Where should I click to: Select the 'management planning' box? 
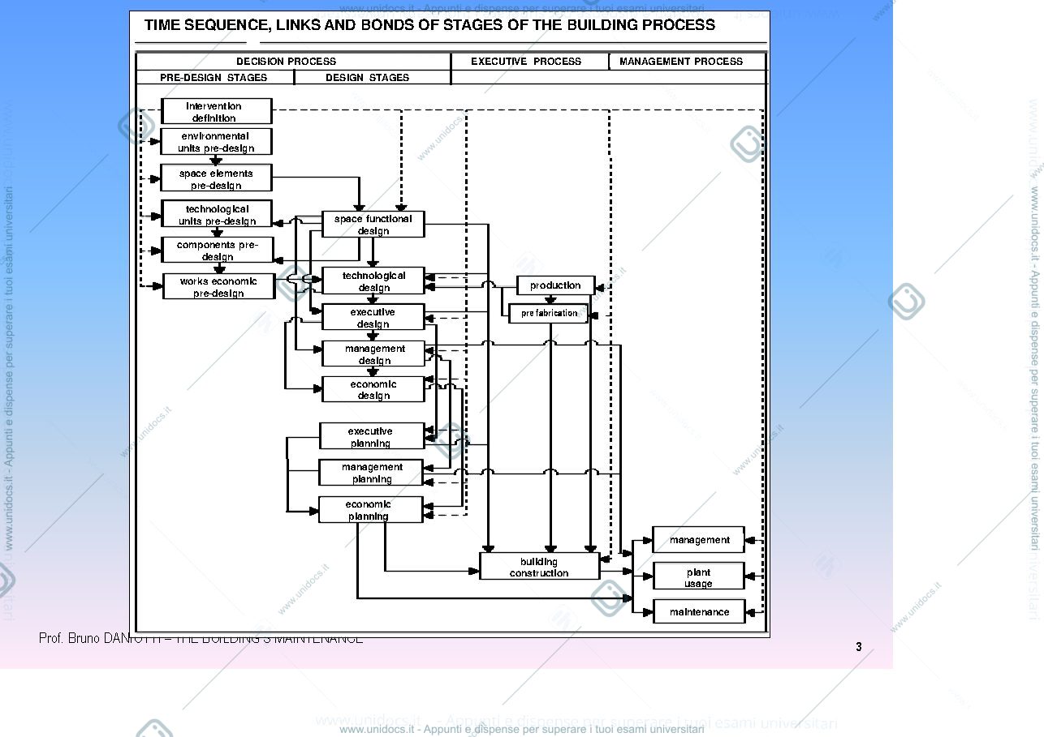tap(371, 473)
